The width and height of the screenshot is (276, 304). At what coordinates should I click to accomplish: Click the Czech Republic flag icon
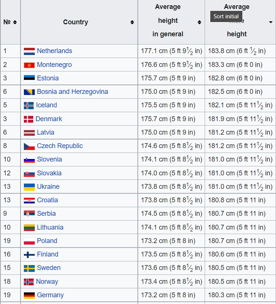pos(29,146)
